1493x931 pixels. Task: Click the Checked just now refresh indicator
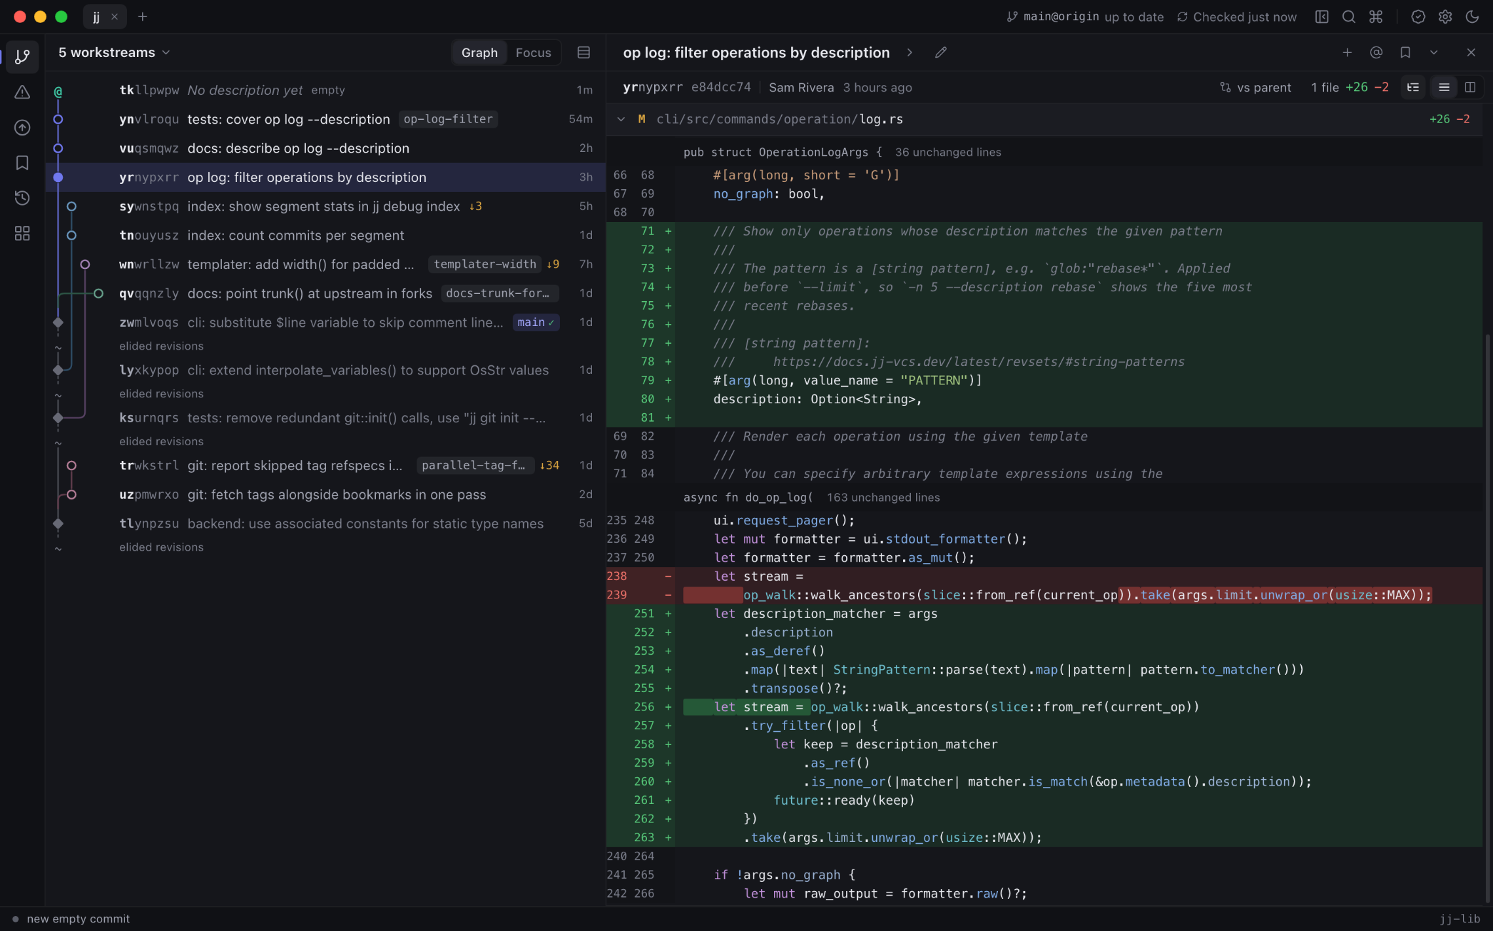pos(1236,17)
